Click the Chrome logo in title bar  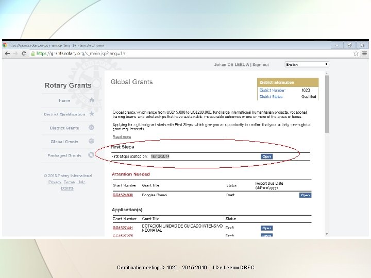(5, 45)
